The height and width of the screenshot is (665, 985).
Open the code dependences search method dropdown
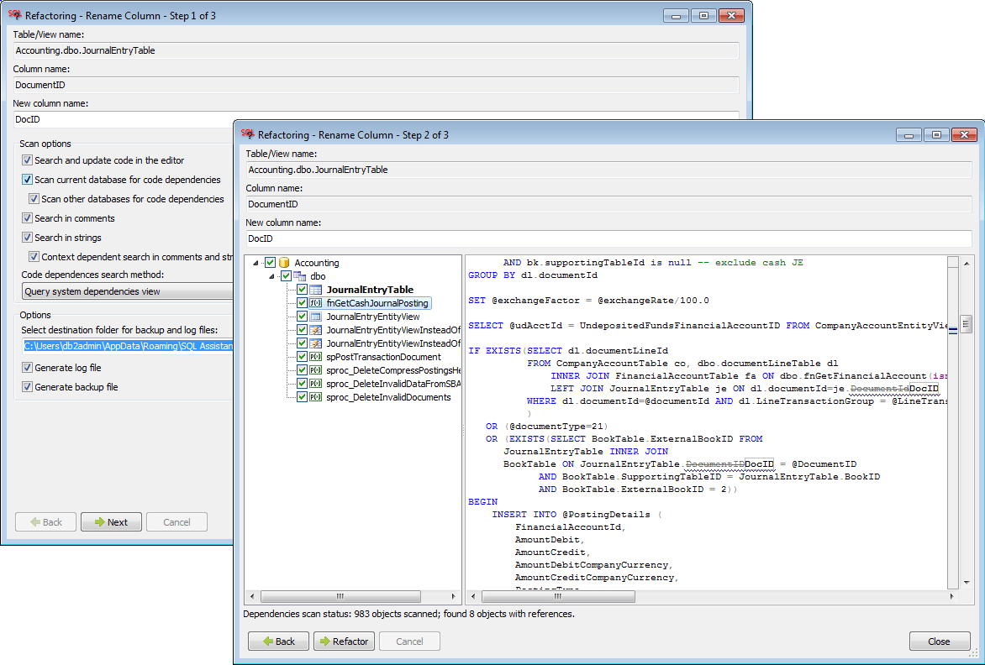[x=126, y=291]
